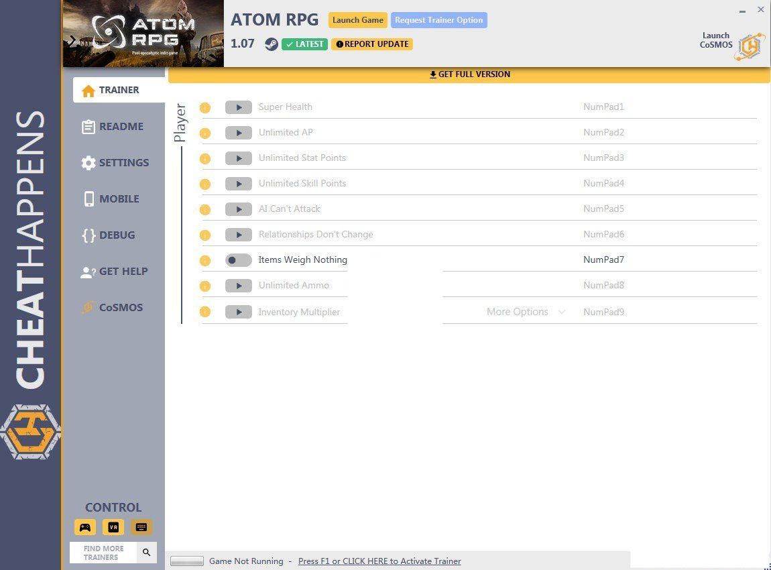Screen dimensions: 771x570
Task: Open the CoSMOS tab in sidebar
Action: point(113,307)
